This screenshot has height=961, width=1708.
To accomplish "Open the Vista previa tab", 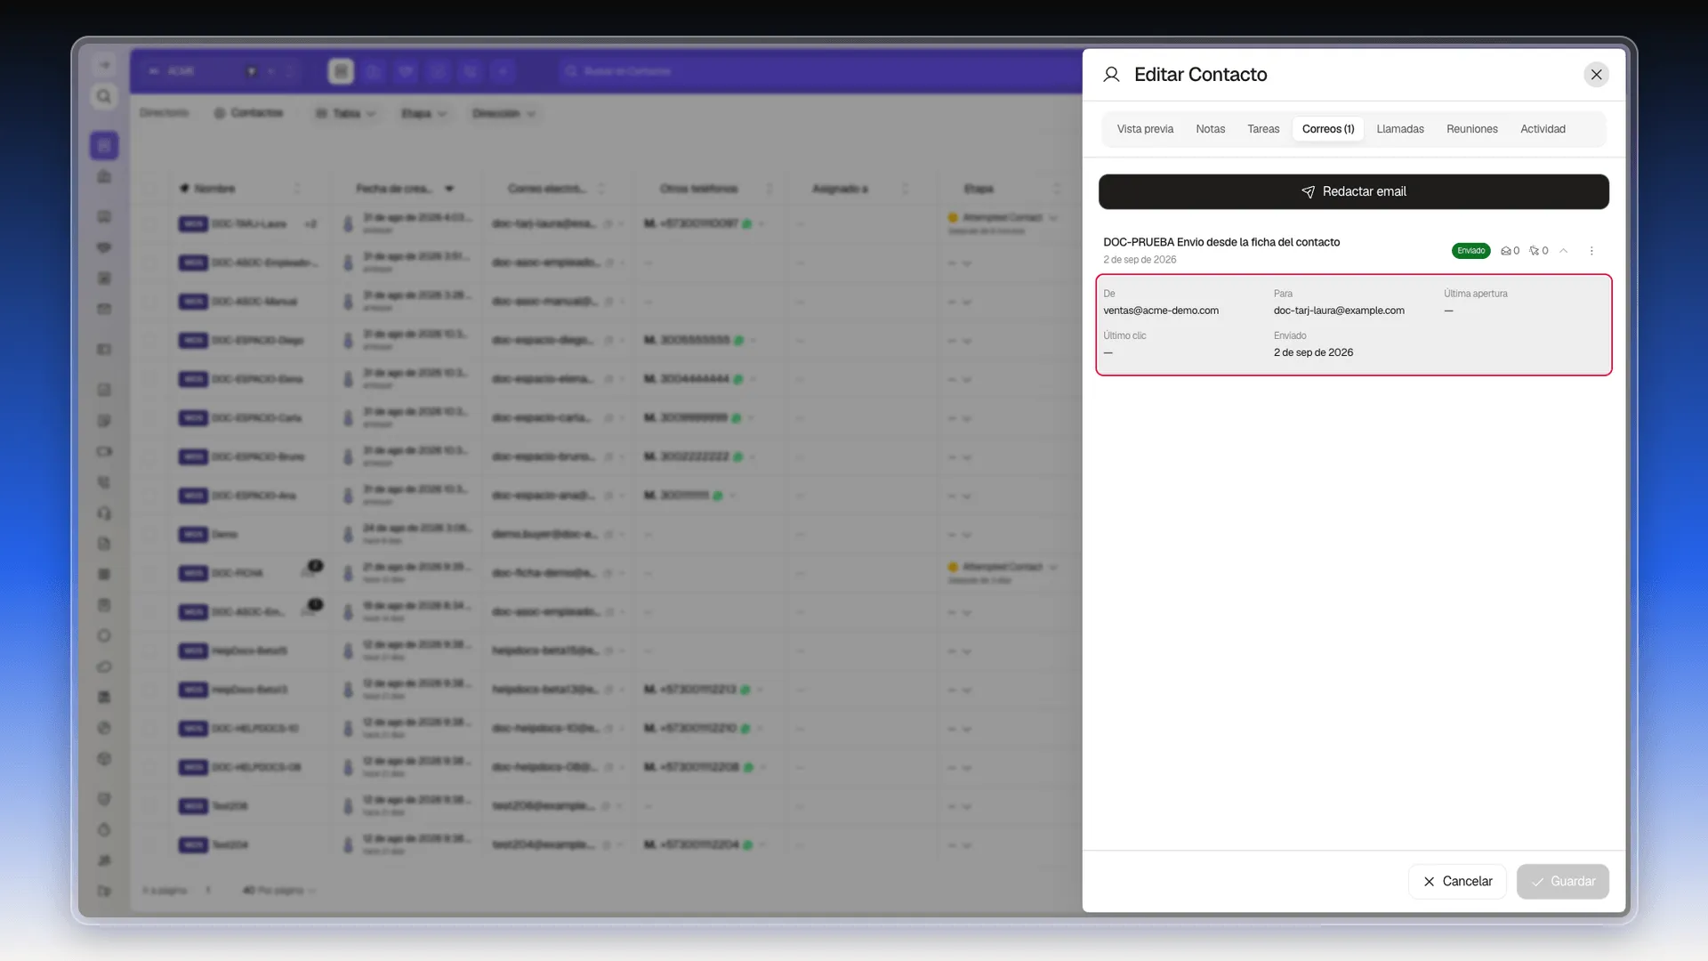I will (1145, 129).
